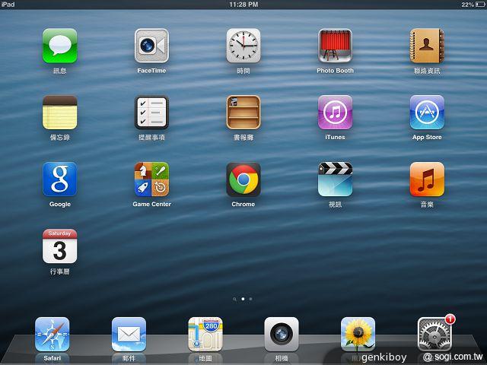Screen dimensions: 487x365
Task: Launch the FaceTime app
Action: point(151,46)
